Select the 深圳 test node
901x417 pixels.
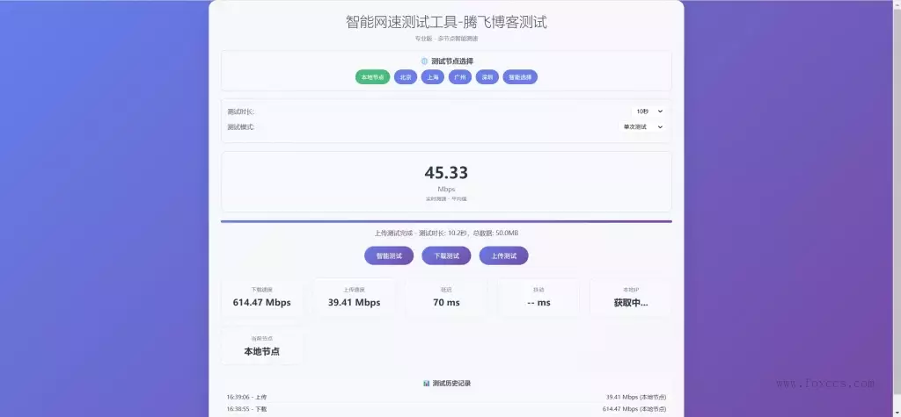pyautogui.click(x=487, y=77)
